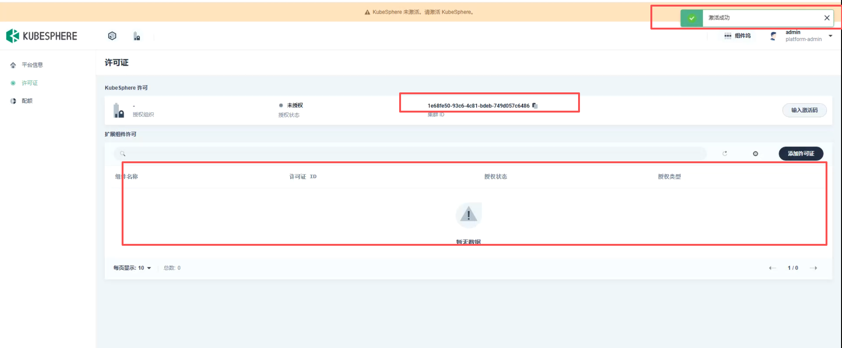Click the 组件坞 grid icon
The width and height of the screenshot is (842, 348).
tap(728, 36)
